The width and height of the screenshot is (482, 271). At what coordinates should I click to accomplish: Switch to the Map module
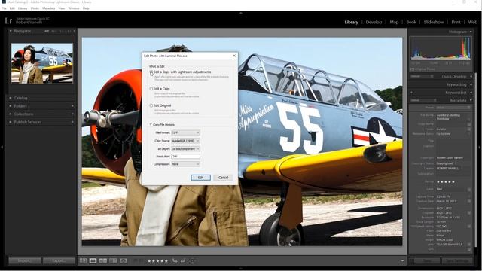point(394,22)
